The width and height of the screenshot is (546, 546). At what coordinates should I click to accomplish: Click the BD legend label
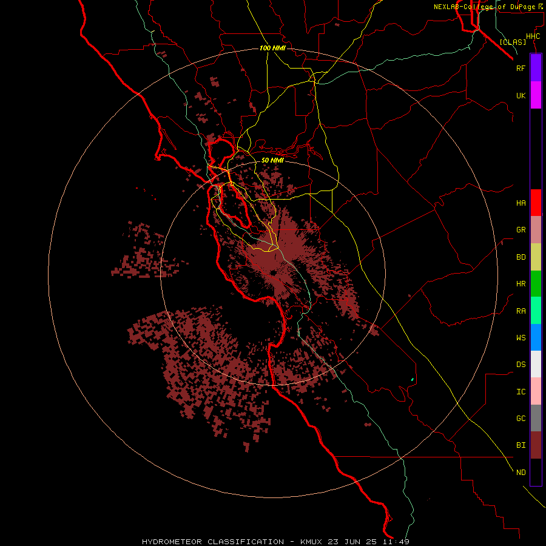[x=521, y=257]
